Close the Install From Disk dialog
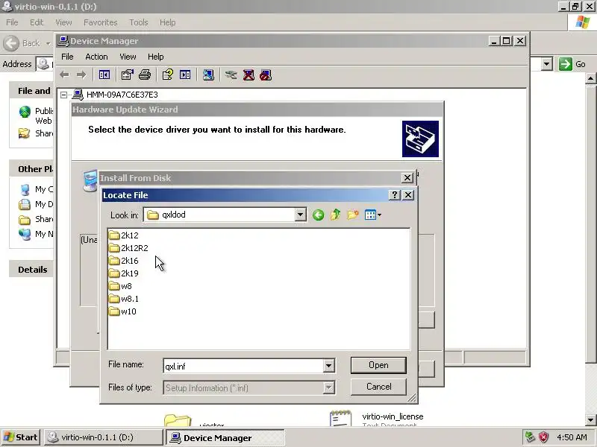 tap(407, 177)
